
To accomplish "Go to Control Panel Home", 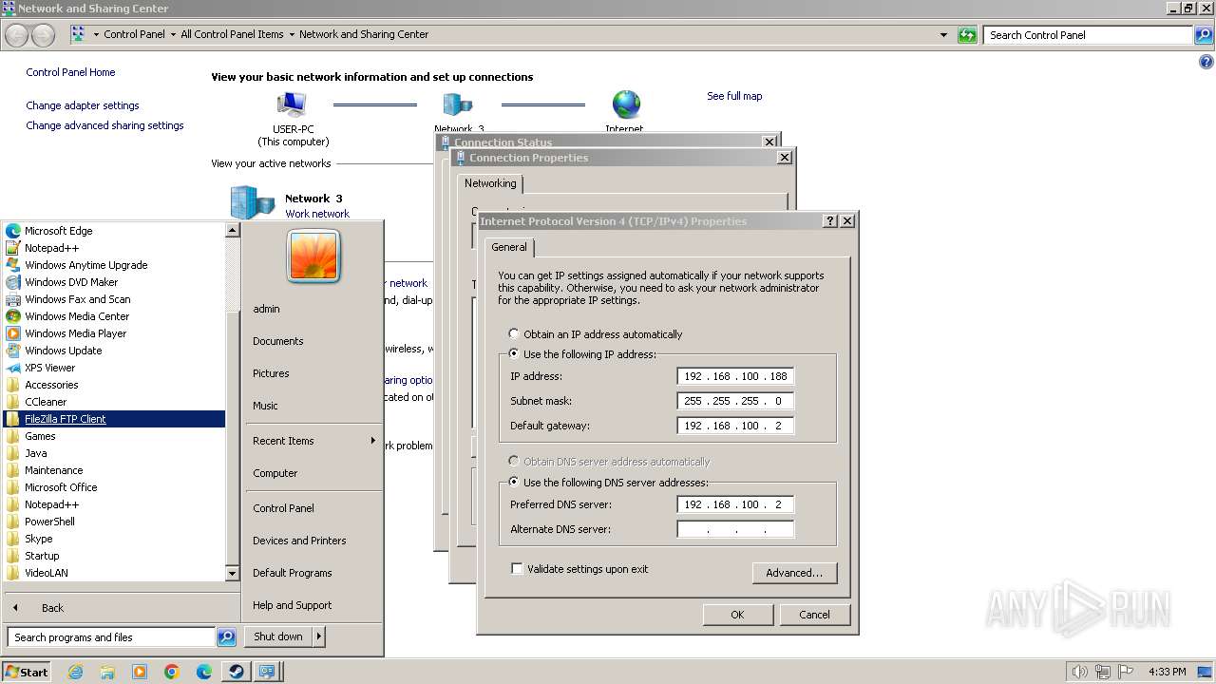I will tap(70, 72).
